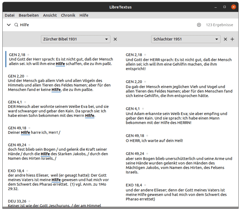Screen dimensions: 241x211
Task: Select GEN 2,18 reference in Schlachter column
Action: coord(134,55)
